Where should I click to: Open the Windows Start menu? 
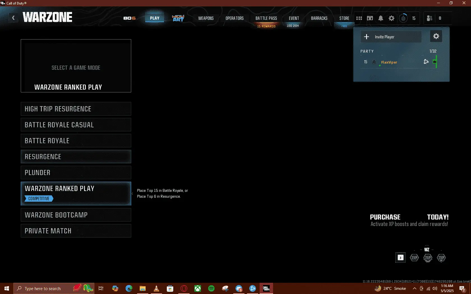click(7, 288)
